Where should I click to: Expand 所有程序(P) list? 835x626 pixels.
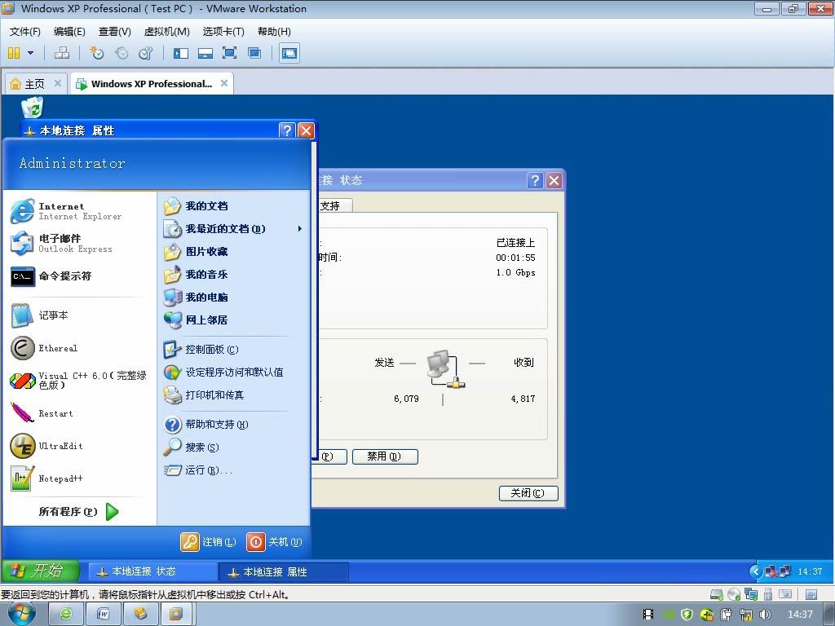coord(79,512)
